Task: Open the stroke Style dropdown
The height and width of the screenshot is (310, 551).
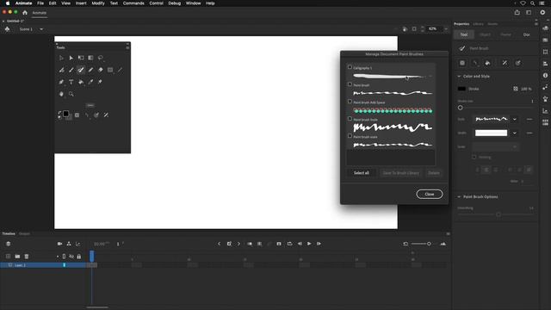Action: [x=515, y=119]
